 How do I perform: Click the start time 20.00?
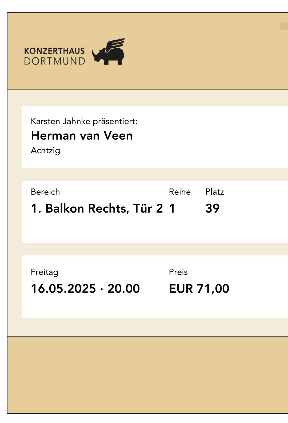[x=123, y=289]
